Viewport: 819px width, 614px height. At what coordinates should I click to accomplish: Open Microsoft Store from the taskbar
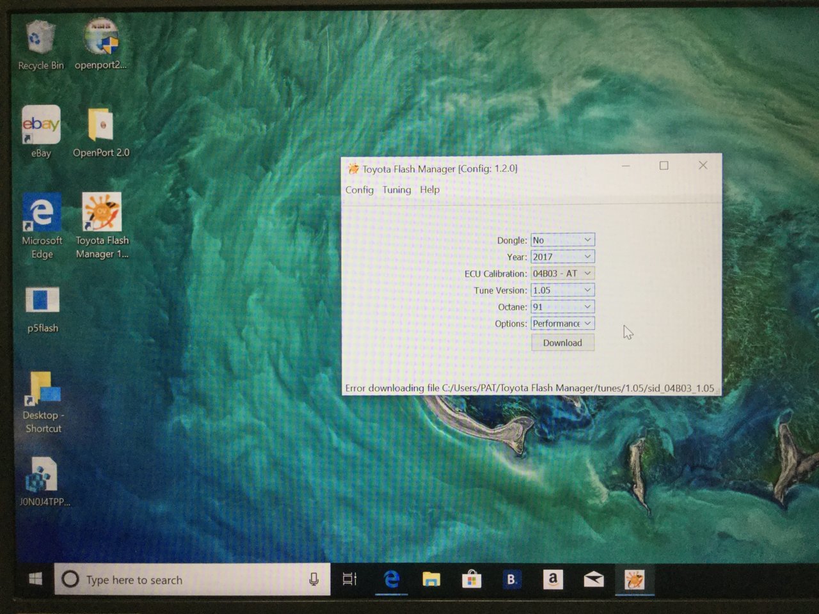point(472,579)
